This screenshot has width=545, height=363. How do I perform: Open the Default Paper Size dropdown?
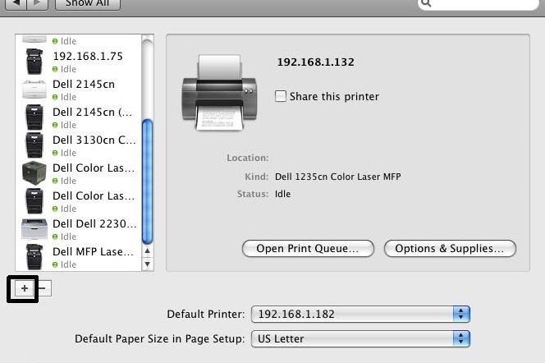pyautogui.click(x=360, y=338)
